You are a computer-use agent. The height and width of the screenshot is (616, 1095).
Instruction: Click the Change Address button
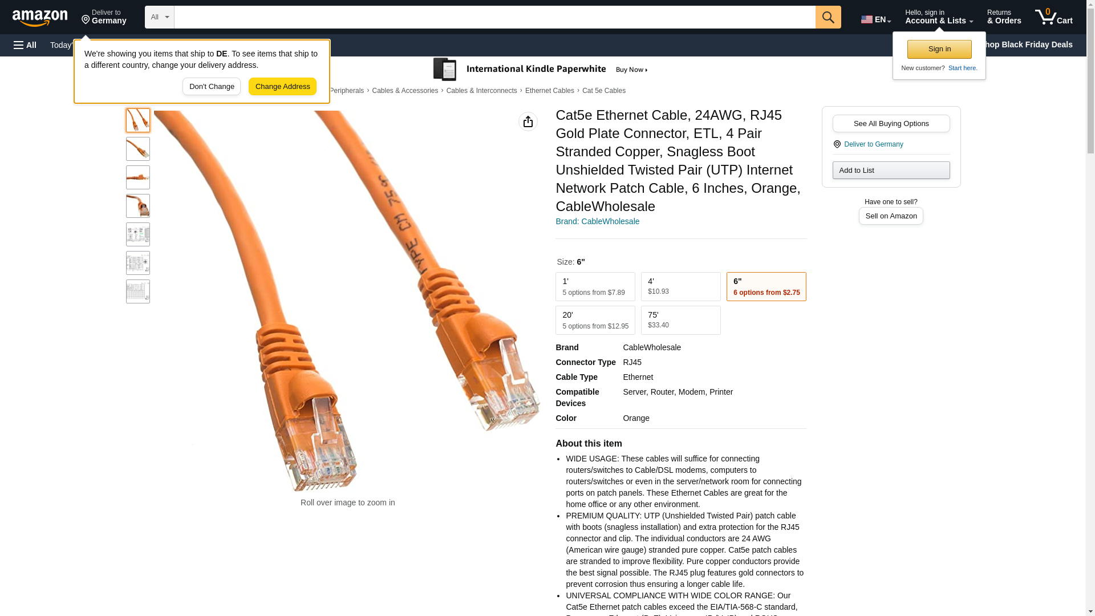(x=282, y=87)
